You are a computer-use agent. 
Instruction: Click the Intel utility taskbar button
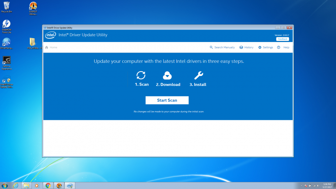[70, 186]
